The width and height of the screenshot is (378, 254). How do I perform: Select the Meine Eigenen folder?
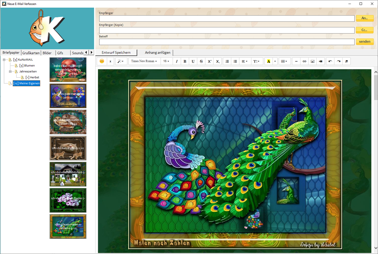(x=27, y=83)
